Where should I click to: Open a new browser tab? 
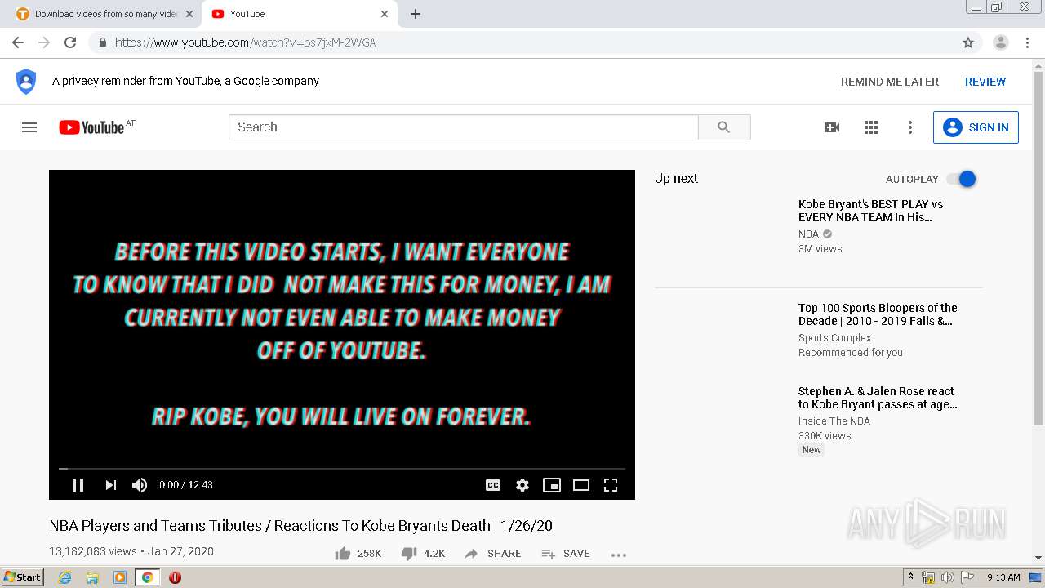(x=416, y=14)
